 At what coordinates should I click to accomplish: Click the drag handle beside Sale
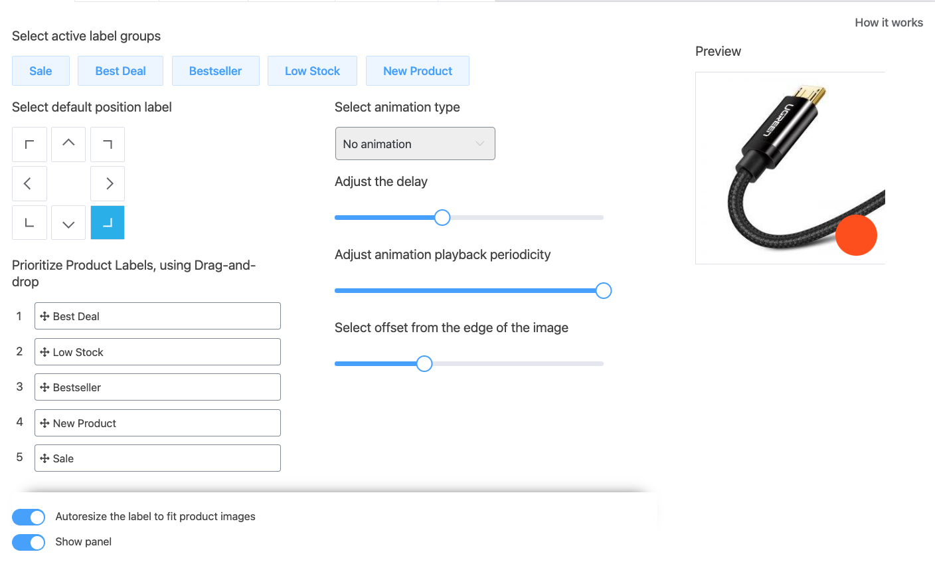point(44,458)
